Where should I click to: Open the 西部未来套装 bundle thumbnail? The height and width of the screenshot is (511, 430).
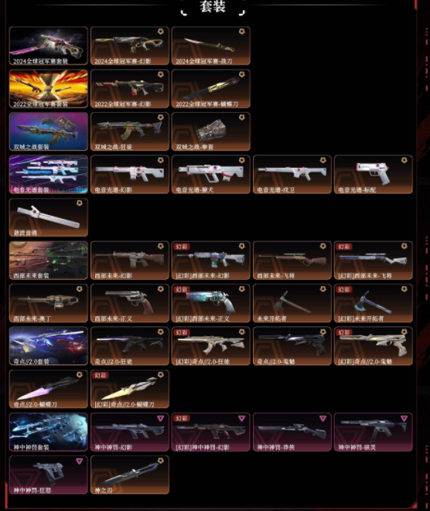click(x=49, y=261)
